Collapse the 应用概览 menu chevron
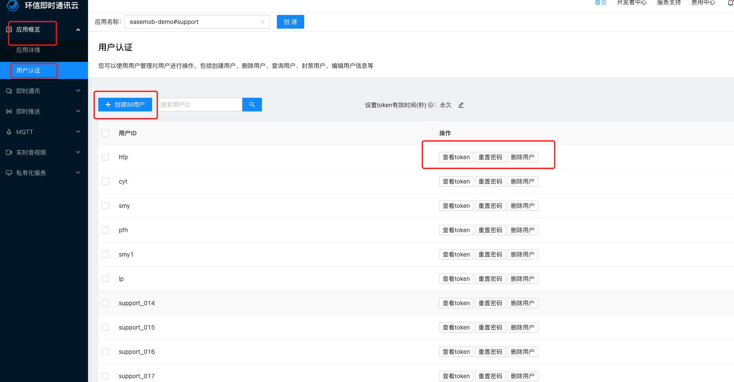This screenshot has height=382, width=734. point(78,29)
